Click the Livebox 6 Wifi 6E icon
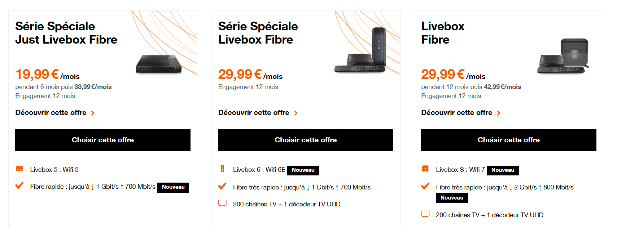 (x=222, y=169)
